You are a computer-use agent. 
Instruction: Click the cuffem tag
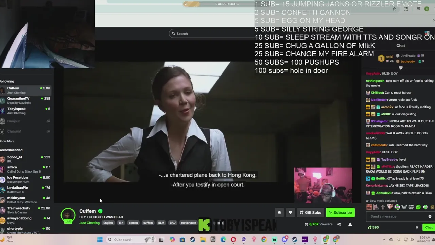tap(148, 223)
